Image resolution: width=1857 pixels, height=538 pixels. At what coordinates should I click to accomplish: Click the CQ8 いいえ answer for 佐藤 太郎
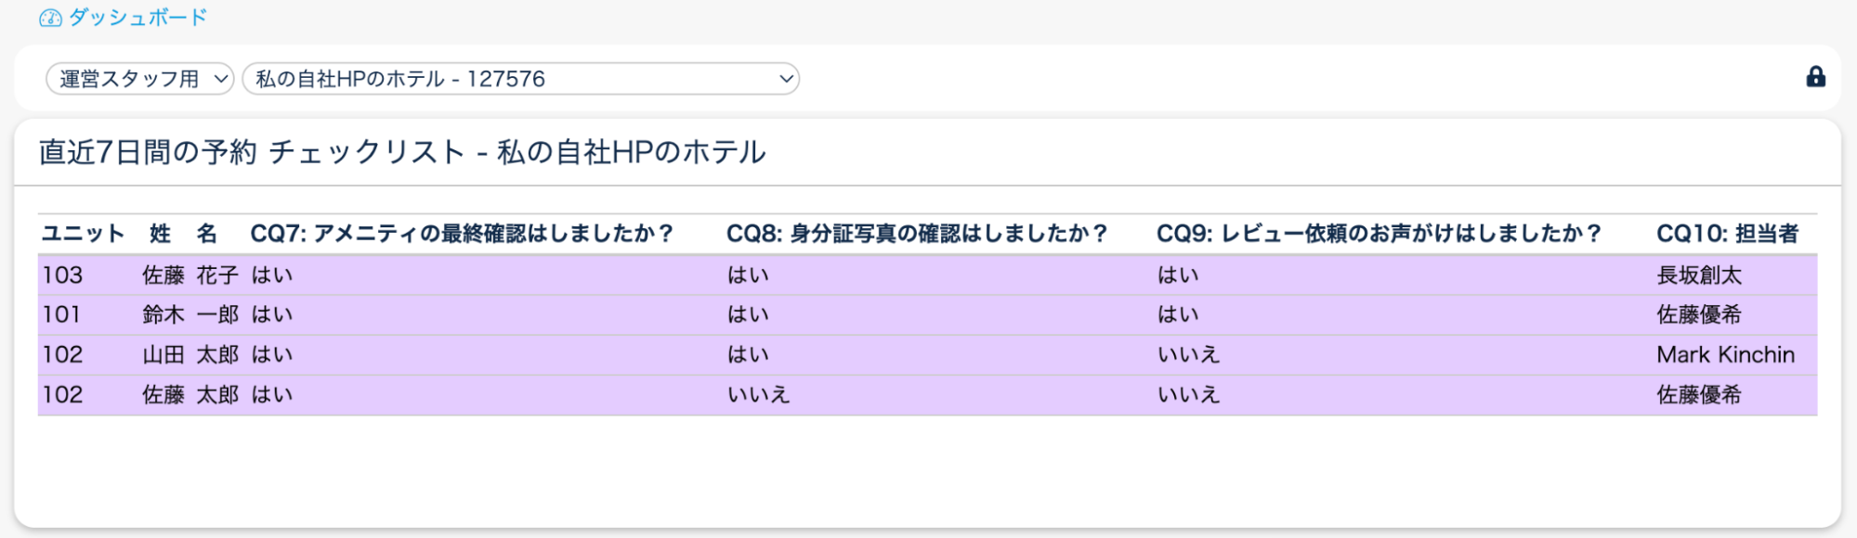pos(758,395)
